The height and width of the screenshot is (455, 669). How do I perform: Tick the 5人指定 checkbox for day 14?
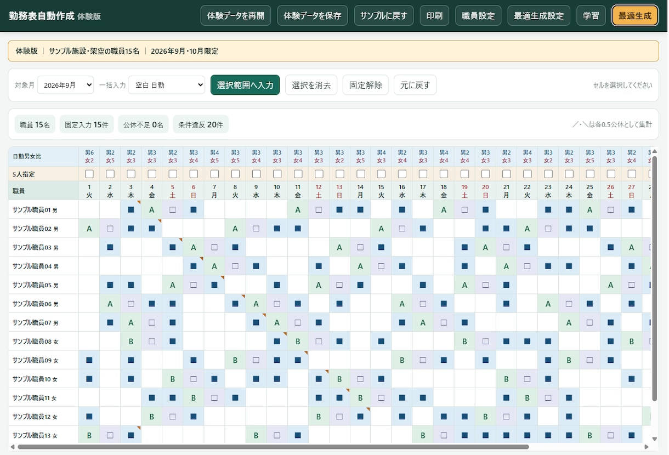click(360, 174)
